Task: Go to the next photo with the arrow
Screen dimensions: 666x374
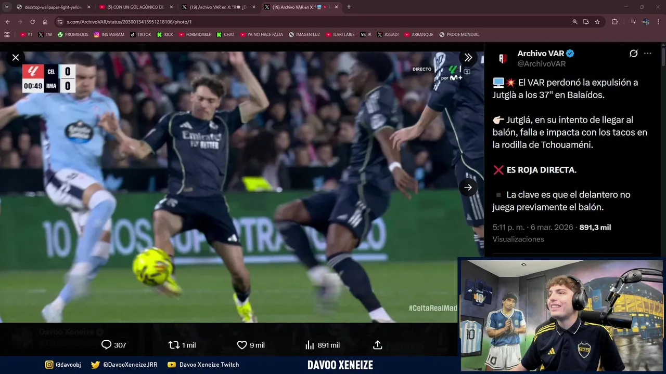Action: [x=468, y=188]
